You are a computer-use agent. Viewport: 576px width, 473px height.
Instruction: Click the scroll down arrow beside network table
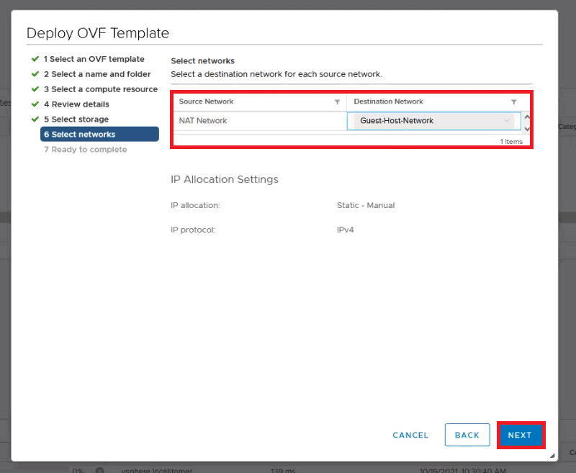(527, 128)
